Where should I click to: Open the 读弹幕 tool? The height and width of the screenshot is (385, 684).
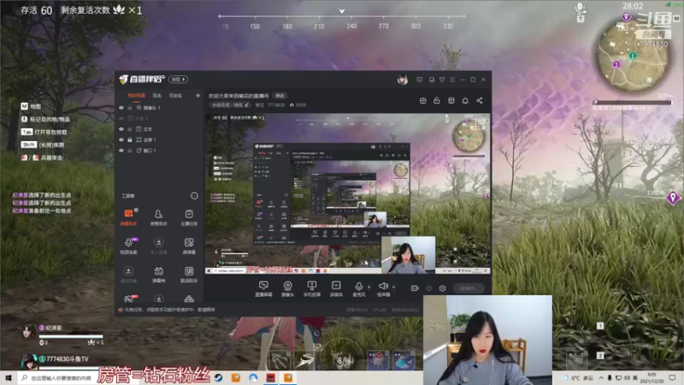pos(189,246)
